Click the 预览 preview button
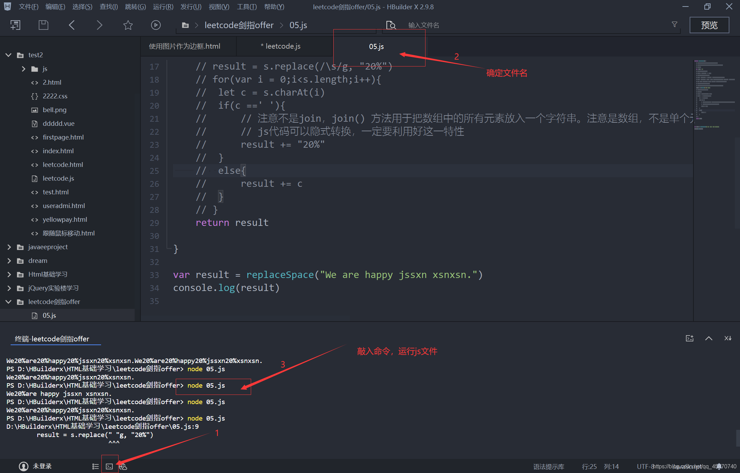This screenshot has height=473, width=740. click(x=709, y=25)
